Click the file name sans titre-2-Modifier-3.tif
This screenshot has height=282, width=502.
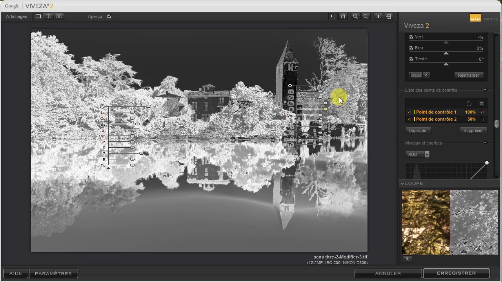340,257
